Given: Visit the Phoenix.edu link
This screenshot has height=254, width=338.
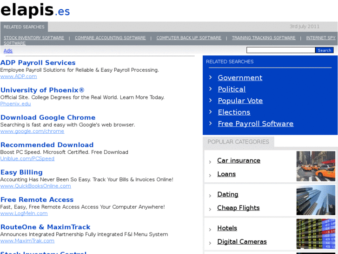Looking at the screenshot, I should click(15, 104).
